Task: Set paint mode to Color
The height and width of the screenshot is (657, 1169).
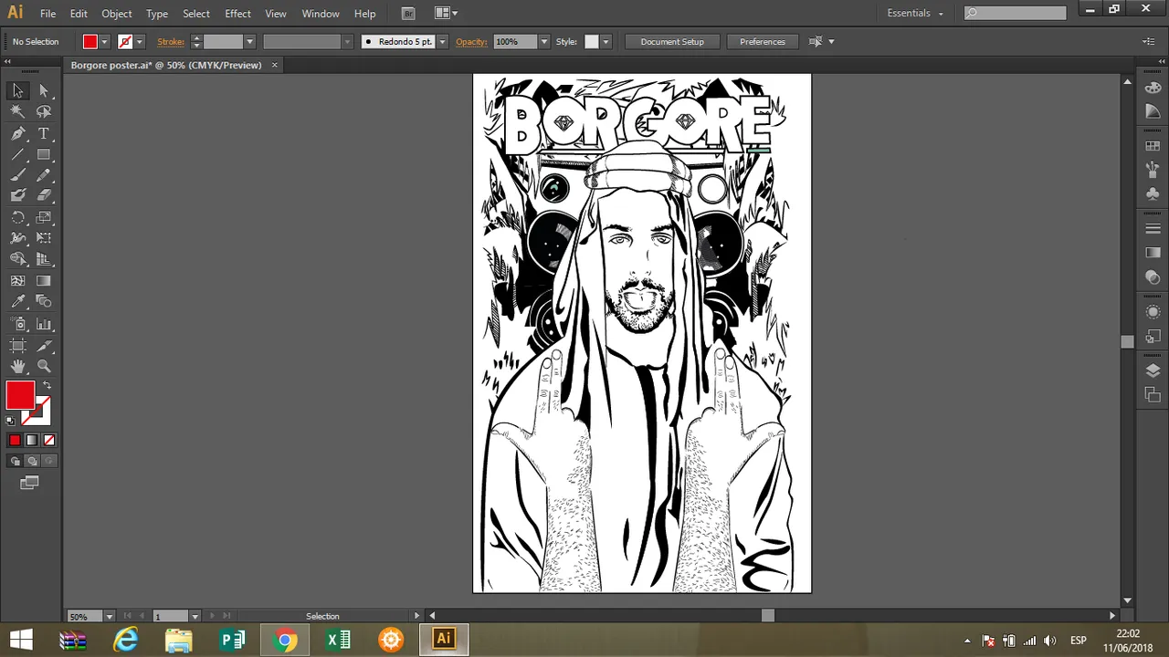Action: 15,440
